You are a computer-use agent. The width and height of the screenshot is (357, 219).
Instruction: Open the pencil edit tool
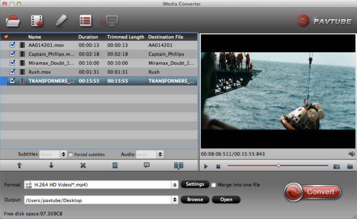tap(62, 21)
